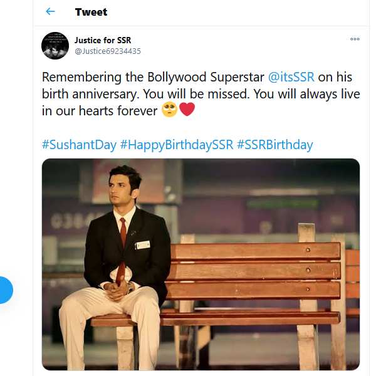
Task: Click the red tie in the photo
Action: coord(123,241)
